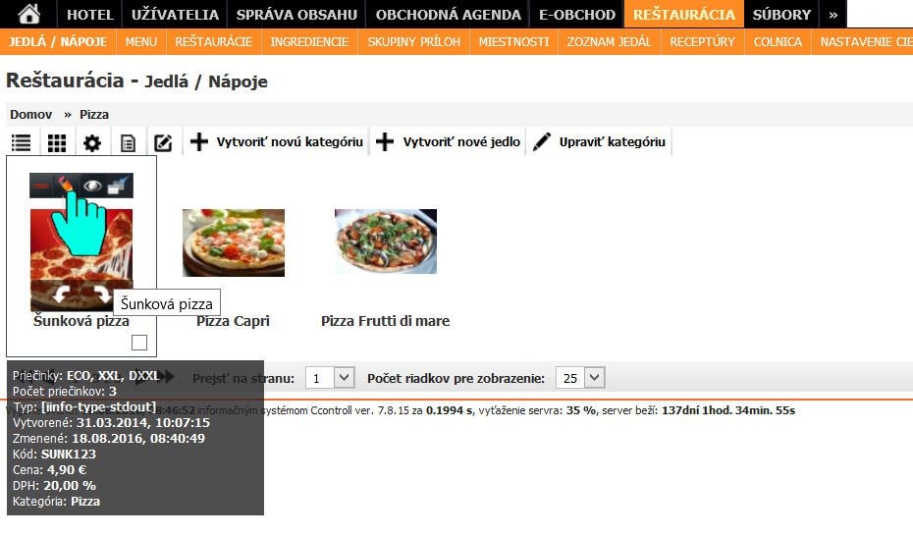913x536 pixels.
Task: Click Vytvoriť nové jedlo button
Action: pos(449,142)
